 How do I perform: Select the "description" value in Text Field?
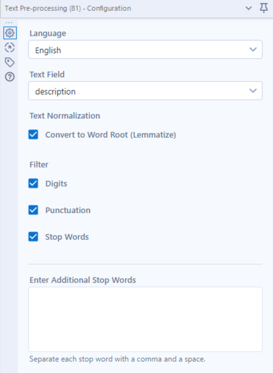[x=55, y=91]
